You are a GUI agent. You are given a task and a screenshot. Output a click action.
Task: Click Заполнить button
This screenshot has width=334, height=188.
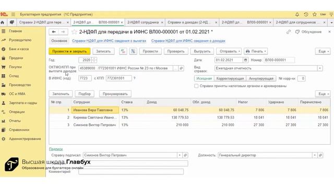(x=61, y=94)
